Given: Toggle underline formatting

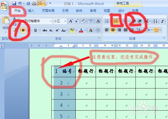Looking at the screenshot, I should (35, 30).
